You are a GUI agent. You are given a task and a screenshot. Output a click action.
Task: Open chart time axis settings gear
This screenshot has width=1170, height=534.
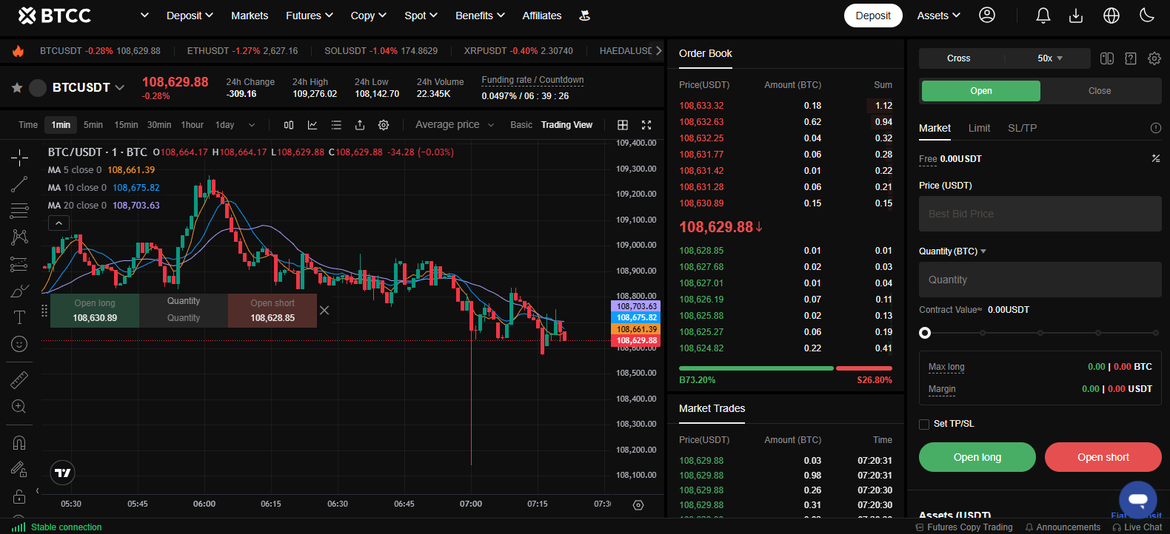638,504
